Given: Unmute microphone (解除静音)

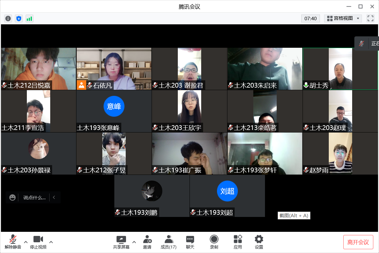Looking at the screenshot, I should (13, 242).
